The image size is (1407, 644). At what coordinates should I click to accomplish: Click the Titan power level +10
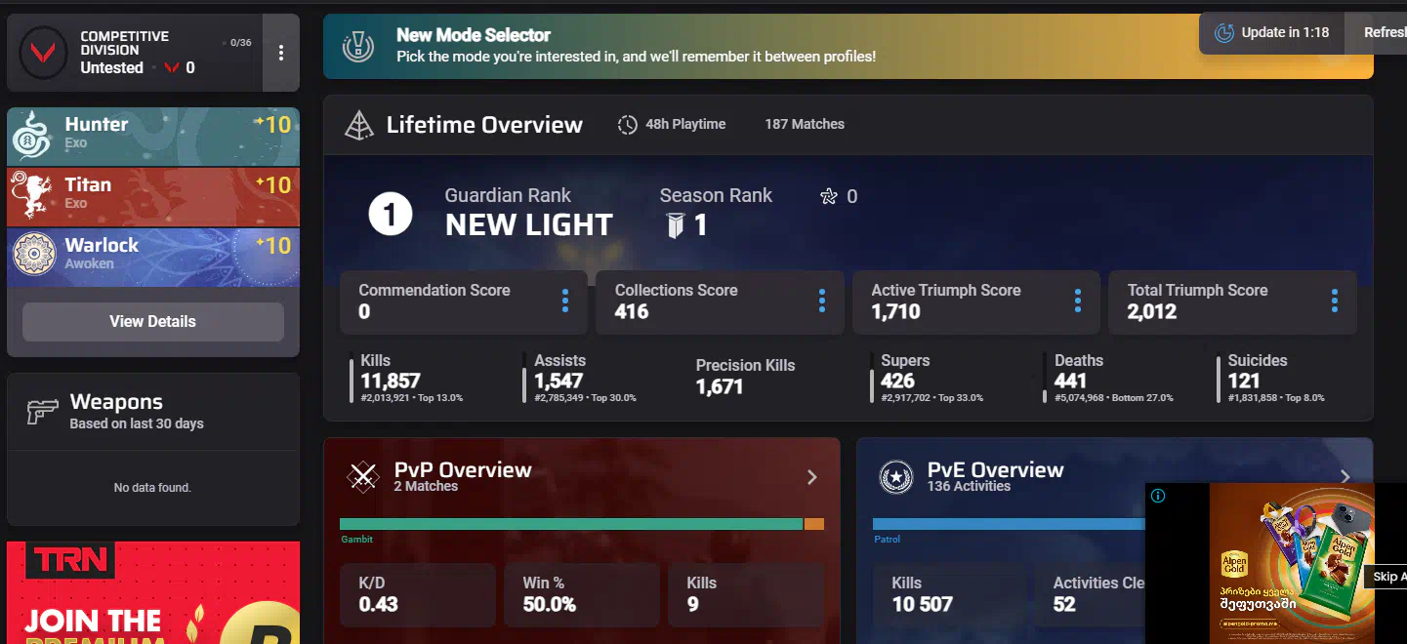(x=272, y=185)
